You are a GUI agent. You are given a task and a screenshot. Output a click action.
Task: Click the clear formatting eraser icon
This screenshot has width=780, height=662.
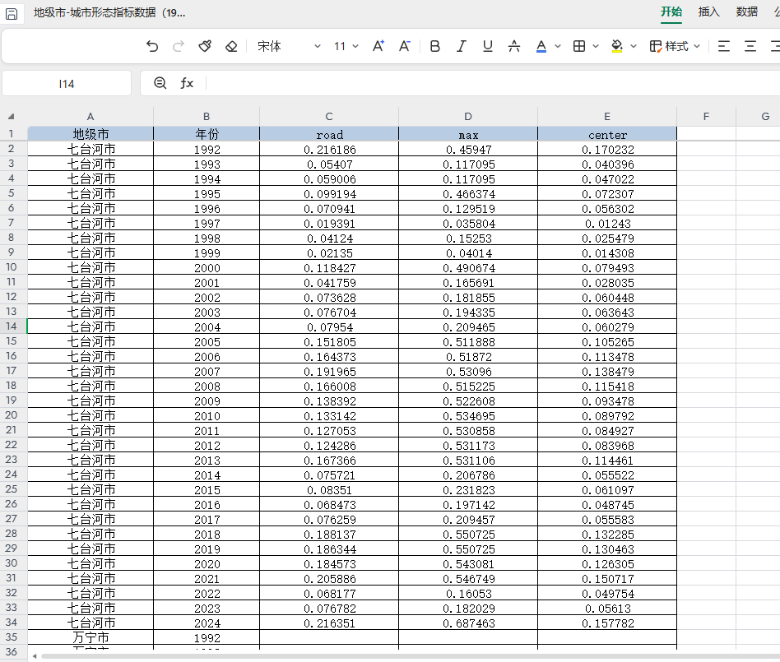pos(231,46)
